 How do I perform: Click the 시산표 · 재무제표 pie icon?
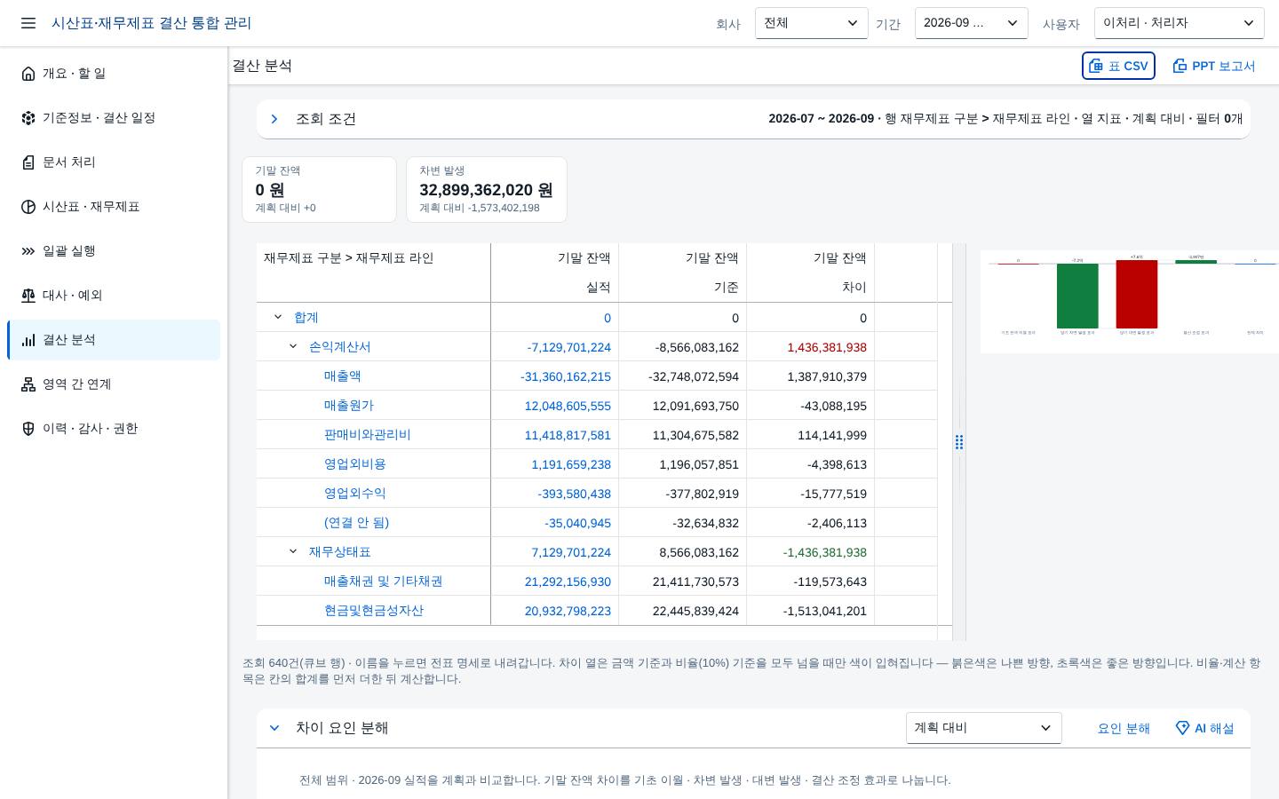28,207
